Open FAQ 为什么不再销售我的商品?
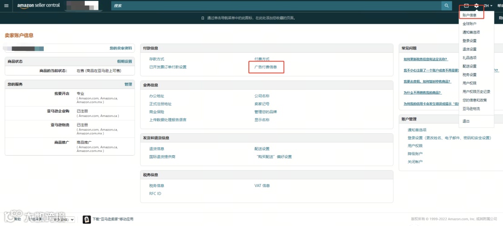 [422, 93]
